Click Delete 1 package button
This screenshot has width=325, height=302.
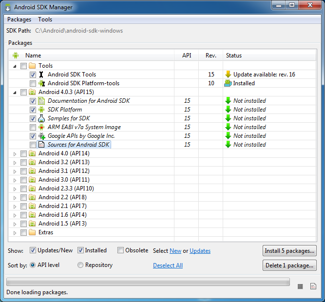tap(289, 265)
